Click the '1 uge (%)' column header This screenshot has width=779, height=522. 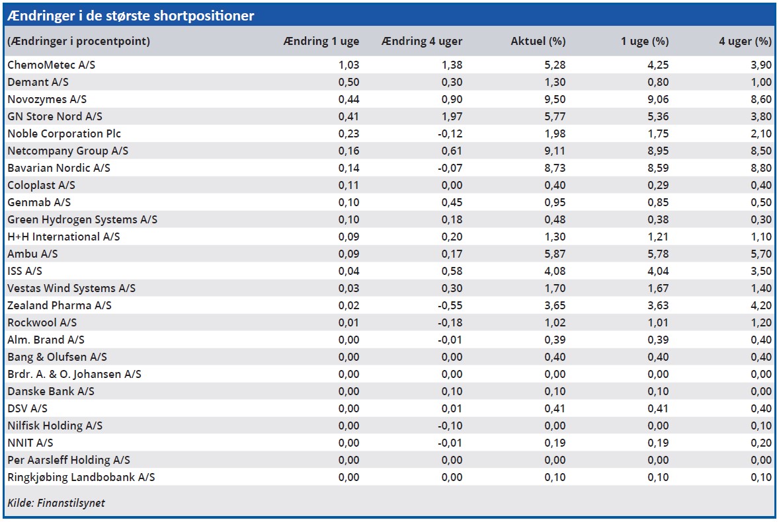[x=644, y=41]
